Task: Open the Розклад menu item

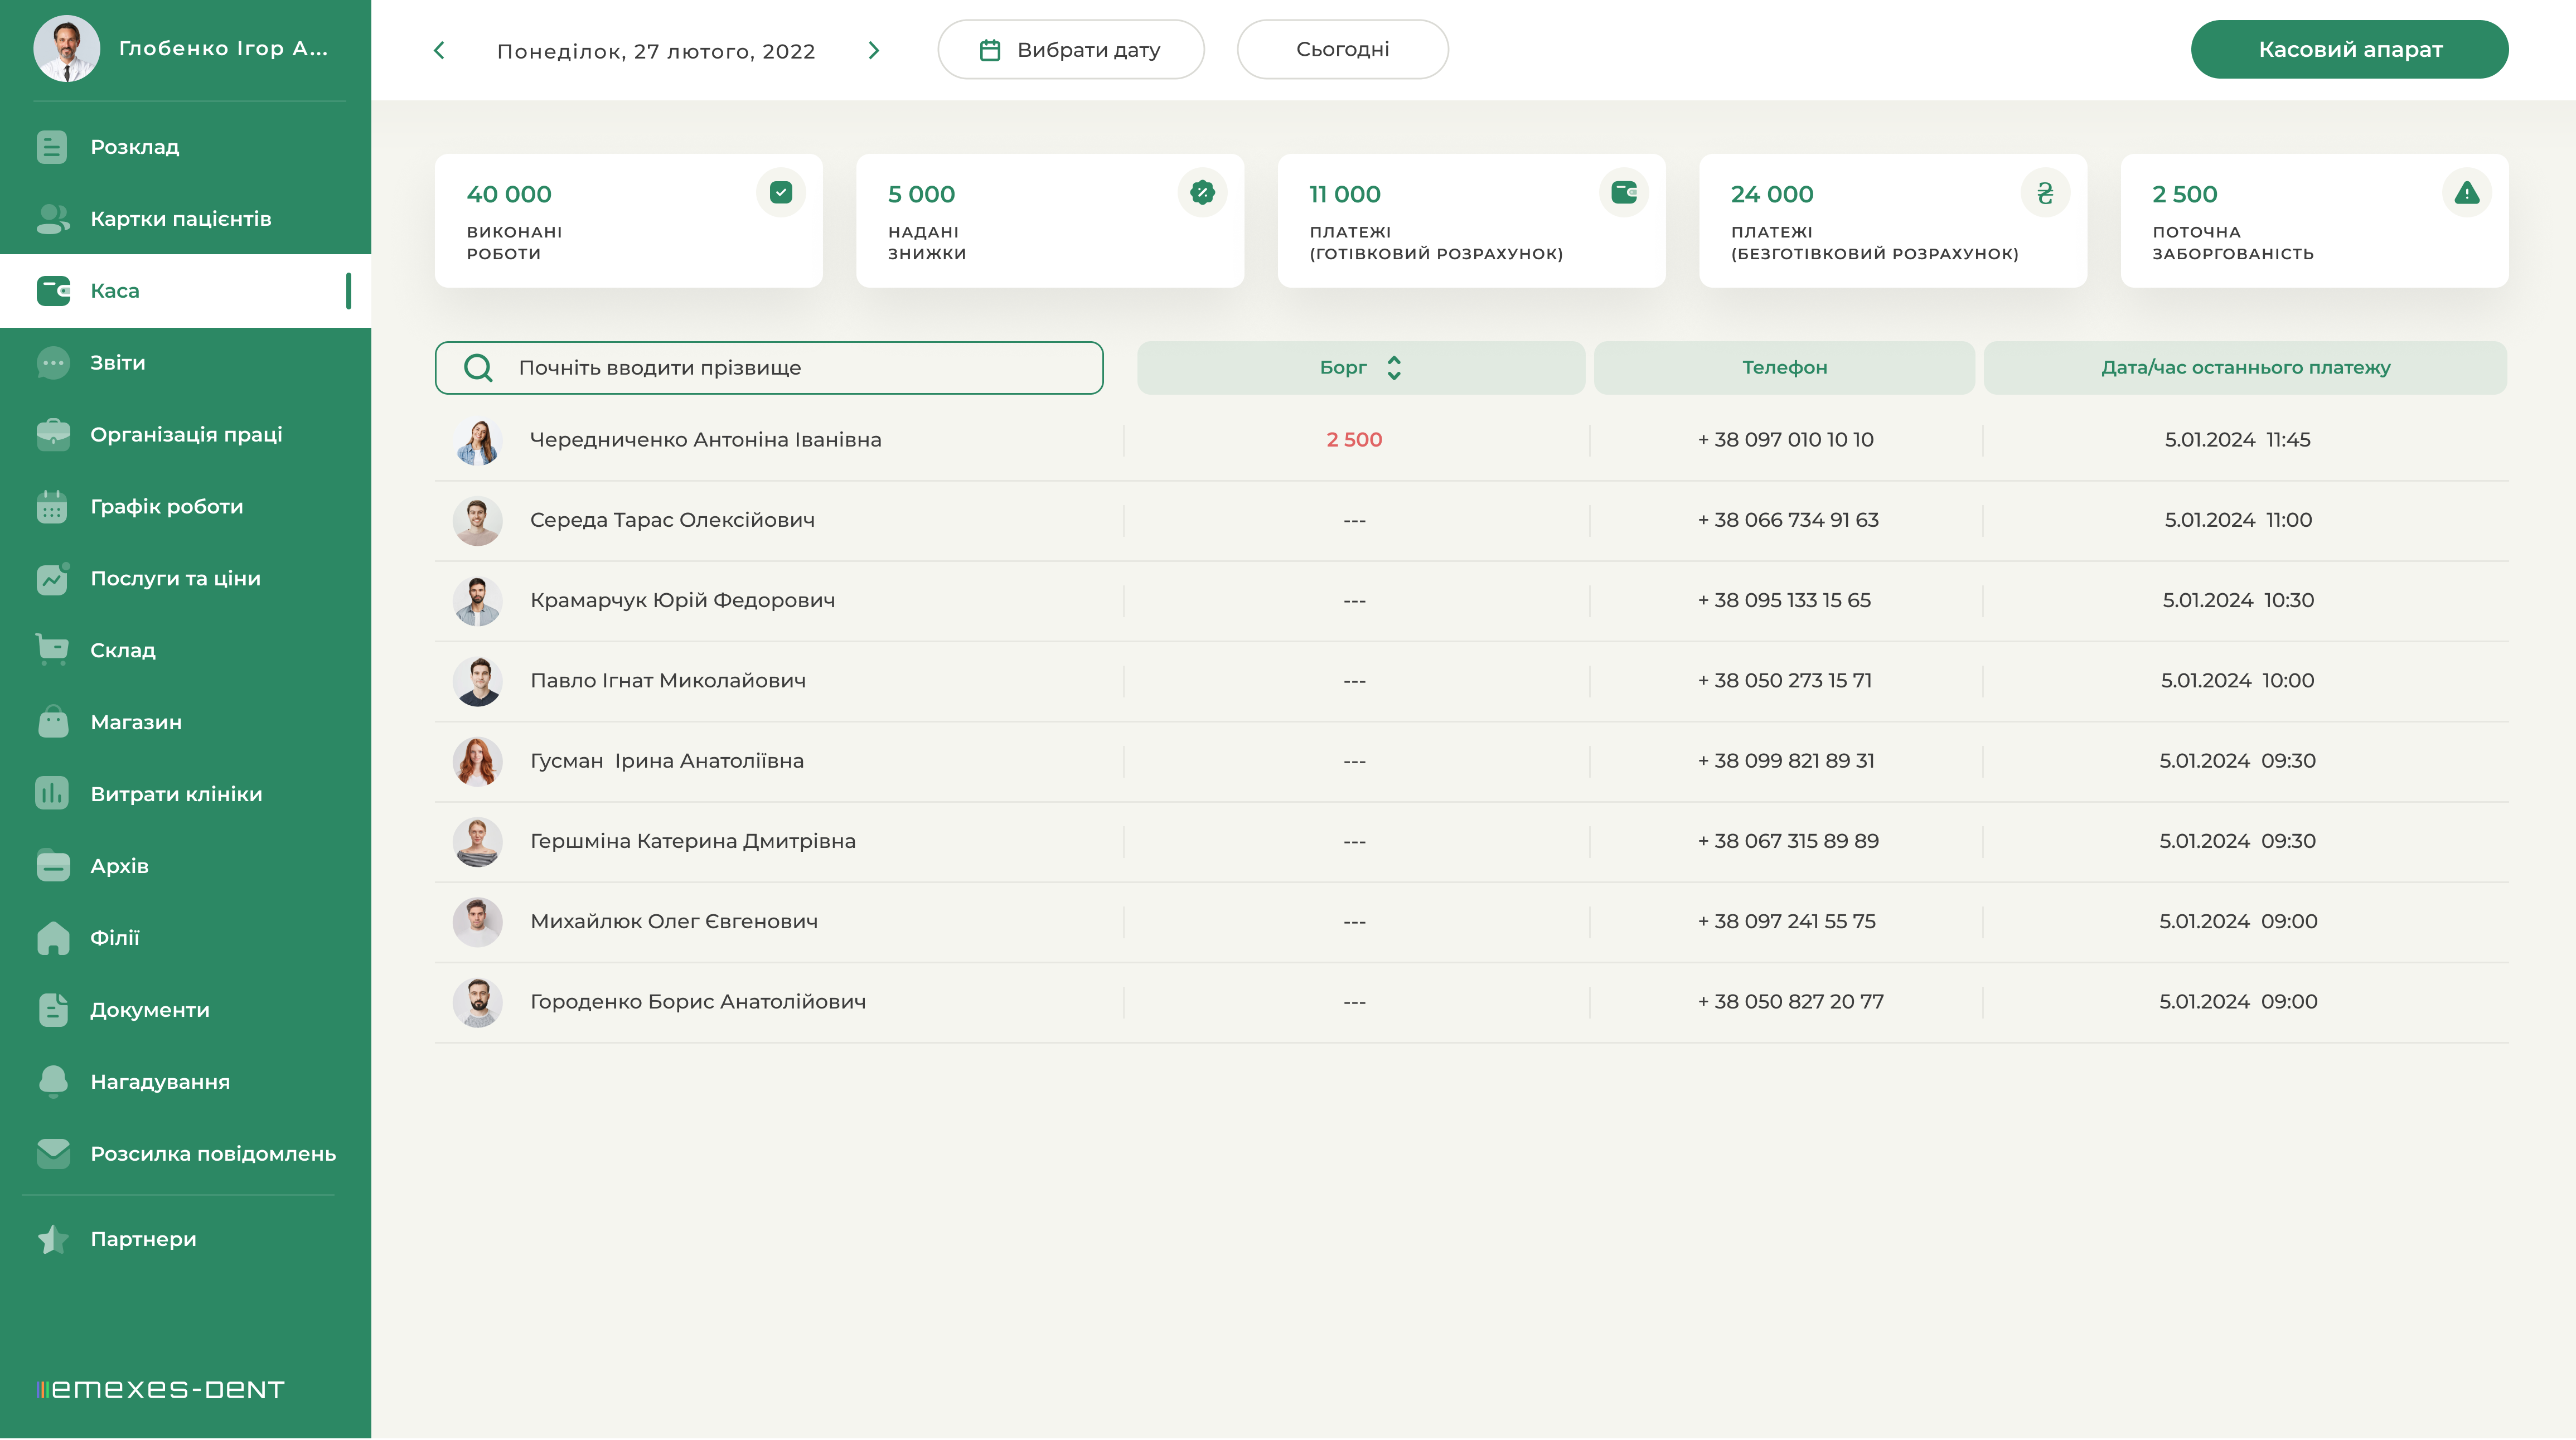Action: click(135, 147)
